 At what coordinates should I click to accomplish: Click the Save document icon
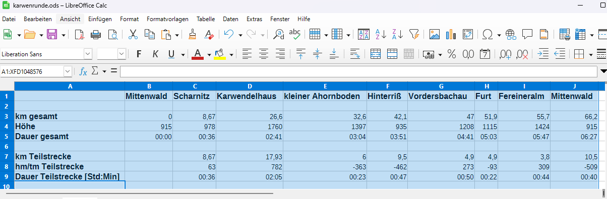point(51,35)
